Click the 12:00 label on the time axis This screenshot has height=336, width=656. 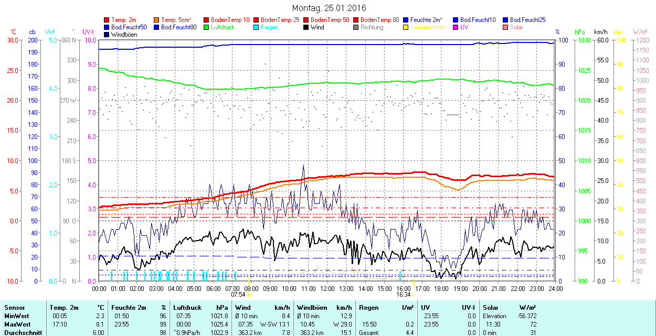pos(327,288)
